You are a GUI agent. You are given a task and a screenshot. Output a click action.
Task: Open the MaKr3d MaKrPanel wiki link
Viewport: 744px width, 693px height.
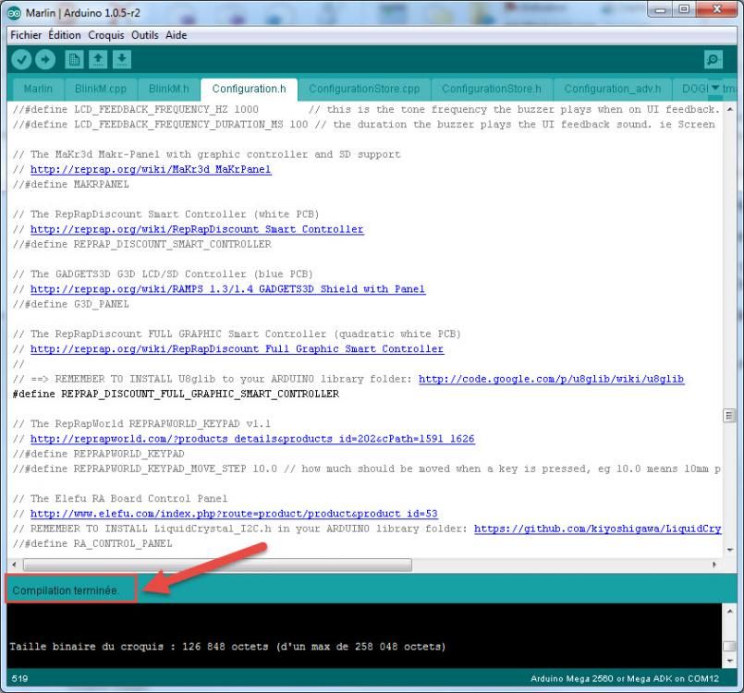point(151,169)
